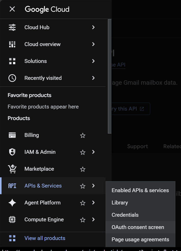Open the Solutions menu item
This screenshot has height=251, width=181.
pyautogui.click(x=53, y=61)
